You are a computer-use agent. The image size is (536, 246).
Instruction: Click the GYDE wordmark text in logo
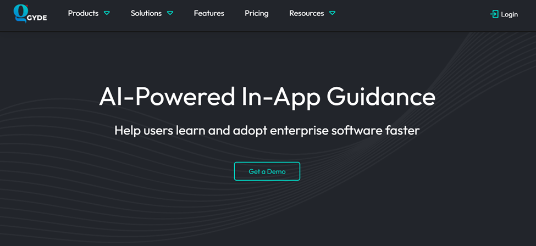[x=37, y=18]
